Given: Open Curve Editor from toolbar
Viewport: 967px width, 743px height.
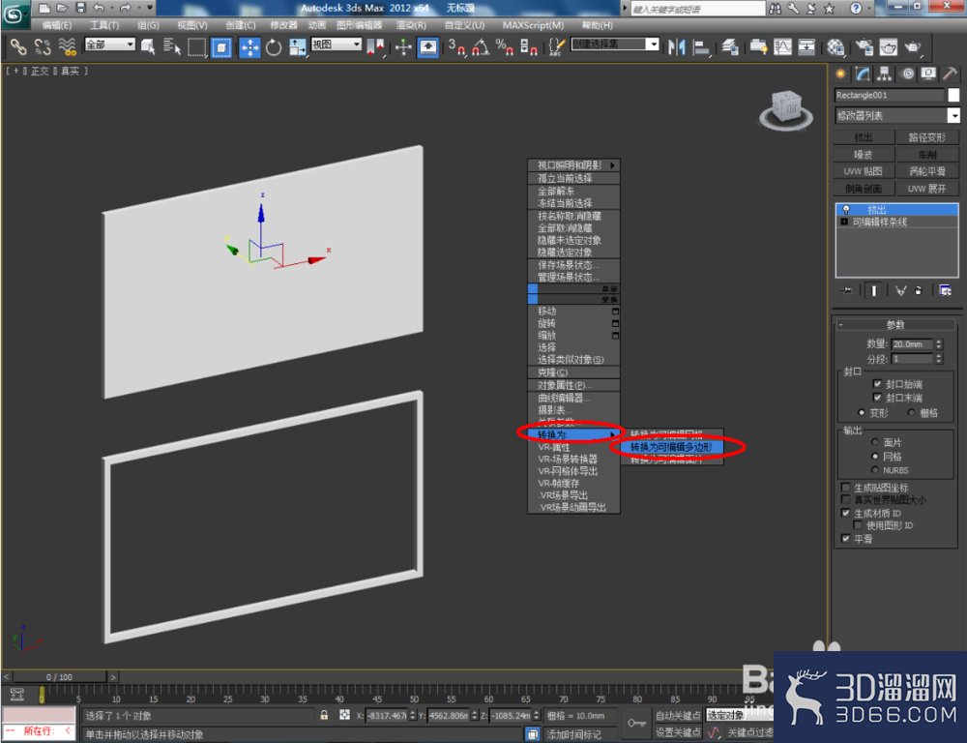Looking at the screenshot, I should click(782, 46).
